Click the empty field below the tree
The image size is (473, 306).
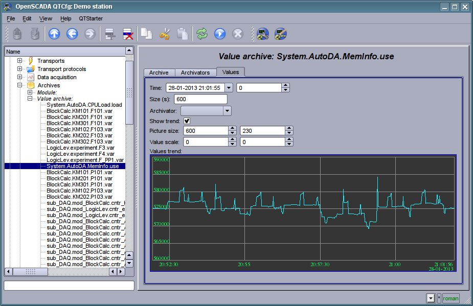[69, 286]
